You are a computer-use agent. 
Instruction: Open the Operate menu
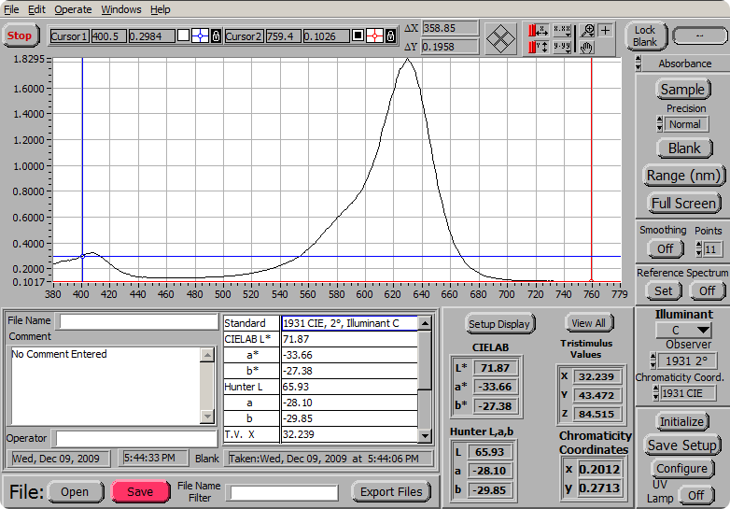pos(73,9)
